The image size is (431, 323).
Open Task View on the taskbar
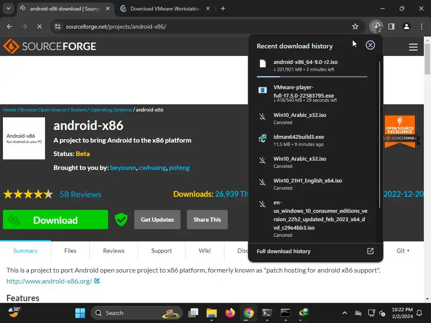193,313
